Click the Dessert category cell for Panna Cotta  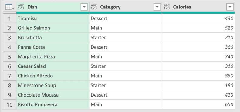click(126, 47)
